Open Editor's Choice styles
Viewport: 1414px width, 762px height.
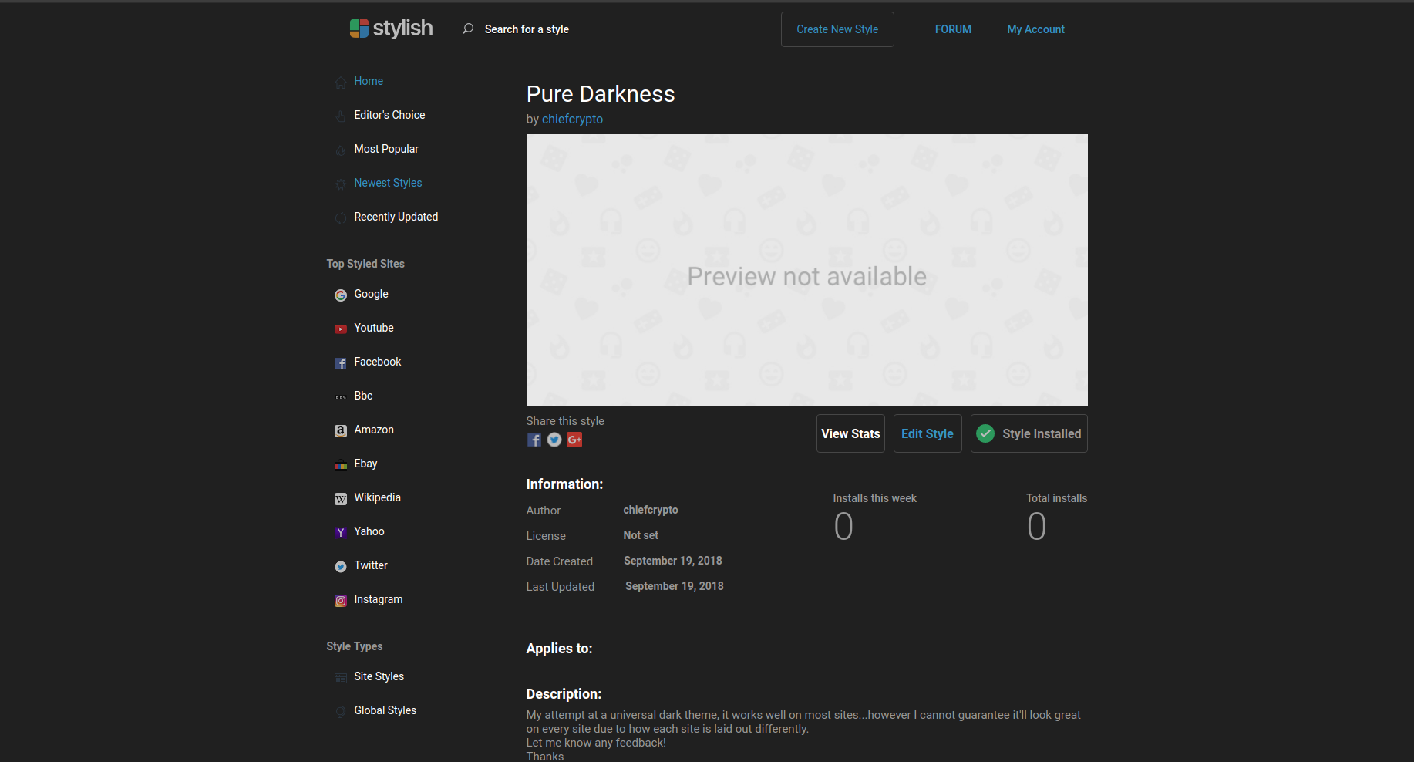389,115
